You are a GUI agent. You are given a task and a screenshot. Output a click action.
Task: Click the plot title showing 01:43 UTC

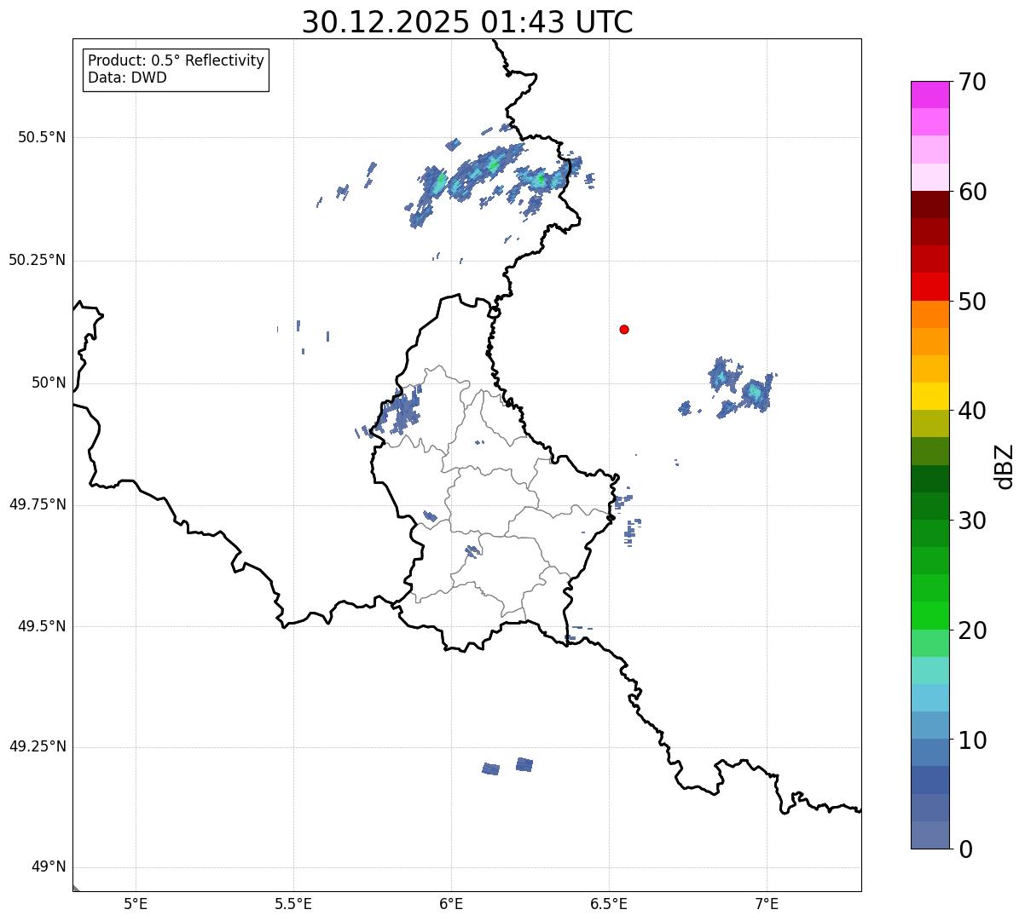467,22
